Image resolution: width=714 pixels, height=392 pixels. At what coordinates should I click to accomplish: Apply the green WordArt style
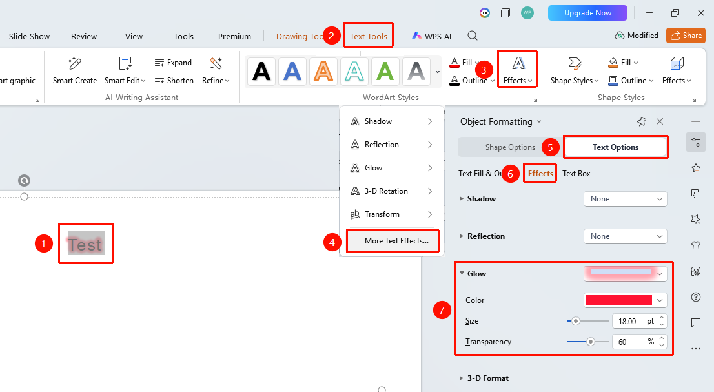pos(385,72)
